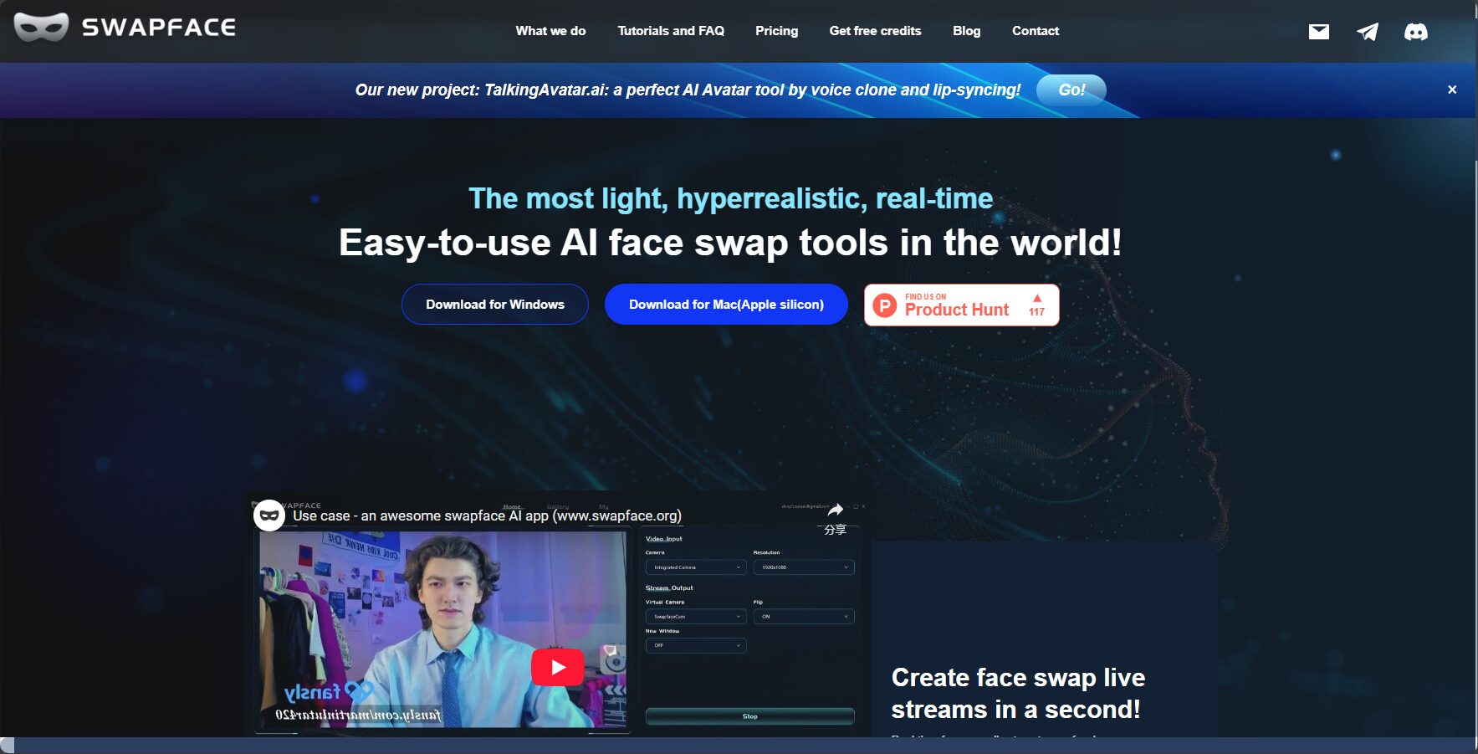Click the video title 'Use case - an awesome swapface AI app'
The image size is (1478, 754).
pos(487,515)
